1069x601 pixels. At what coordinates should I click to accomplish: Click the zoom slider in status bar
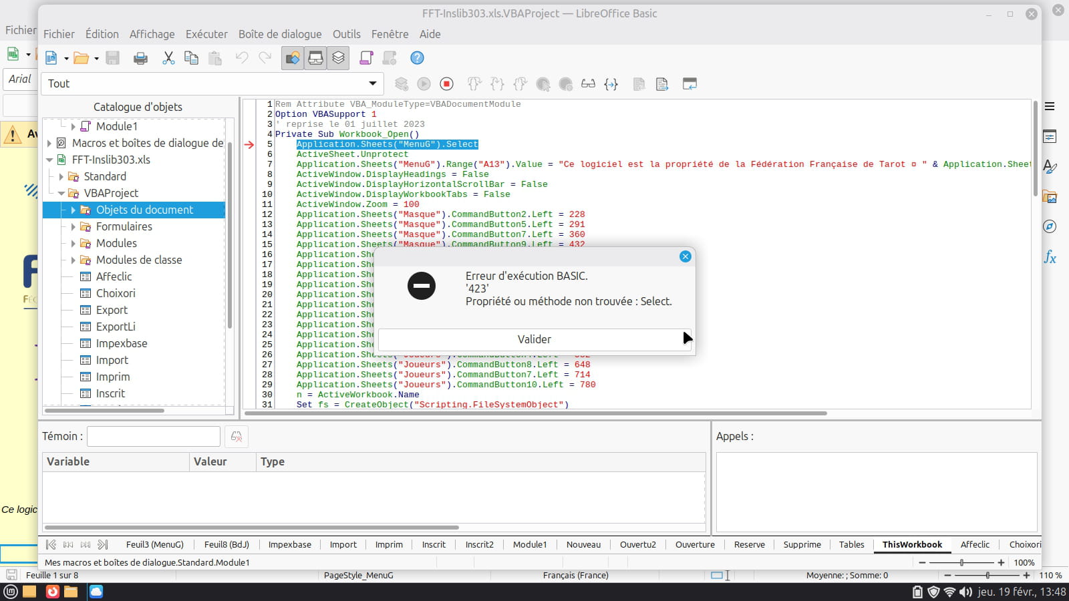point(961,562)
